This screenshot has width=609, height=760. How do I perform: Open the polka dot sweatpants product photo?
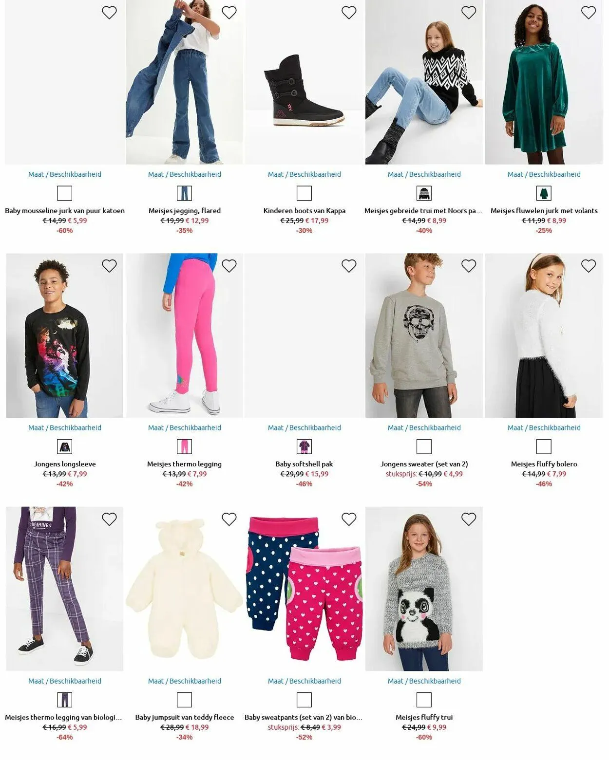(304, 589)
